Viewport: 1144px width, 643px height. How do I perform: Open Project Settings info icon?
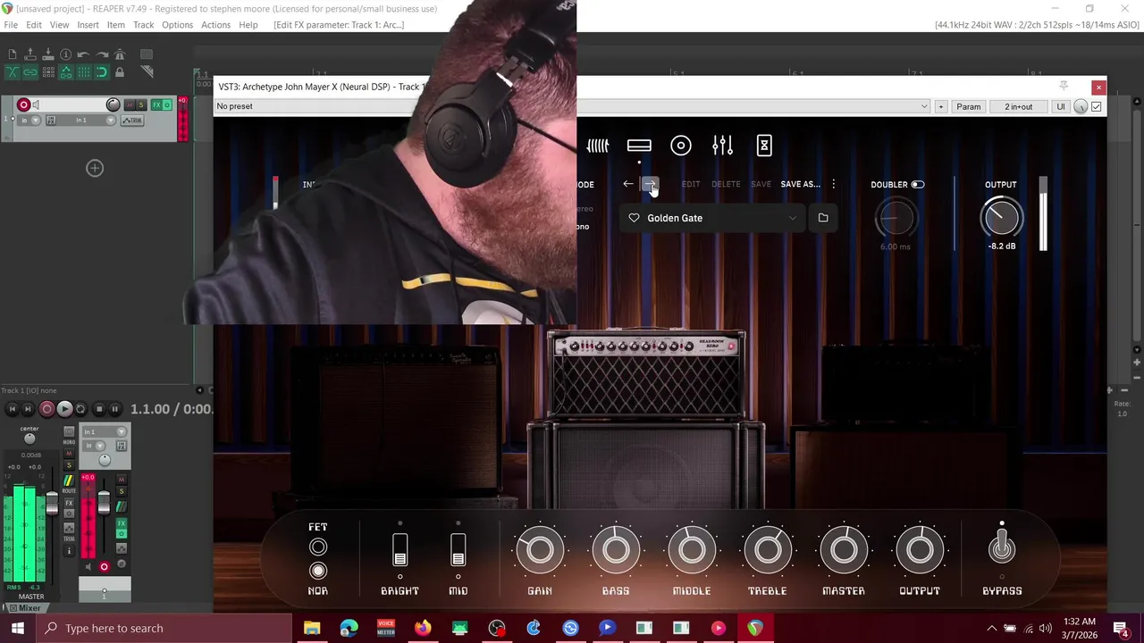coord(65,54)
